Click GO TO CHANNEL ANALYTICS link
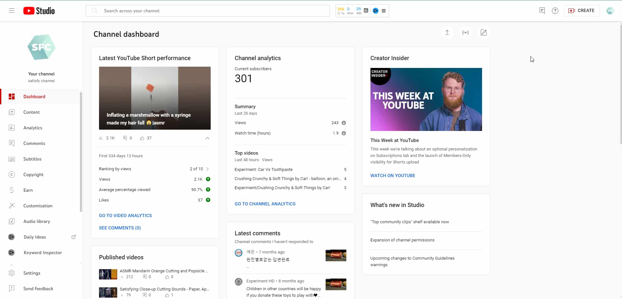 (x=265, y=204)
